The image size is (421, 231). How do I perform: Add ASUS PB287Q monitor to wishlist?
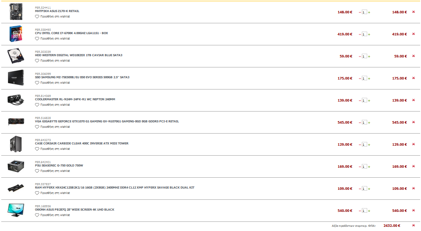click(53, 215)
